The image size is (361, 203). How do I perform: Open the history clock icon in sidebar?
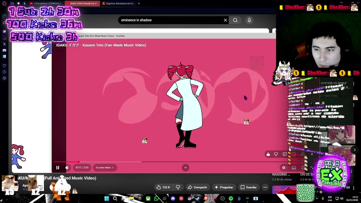click(4, 72)
